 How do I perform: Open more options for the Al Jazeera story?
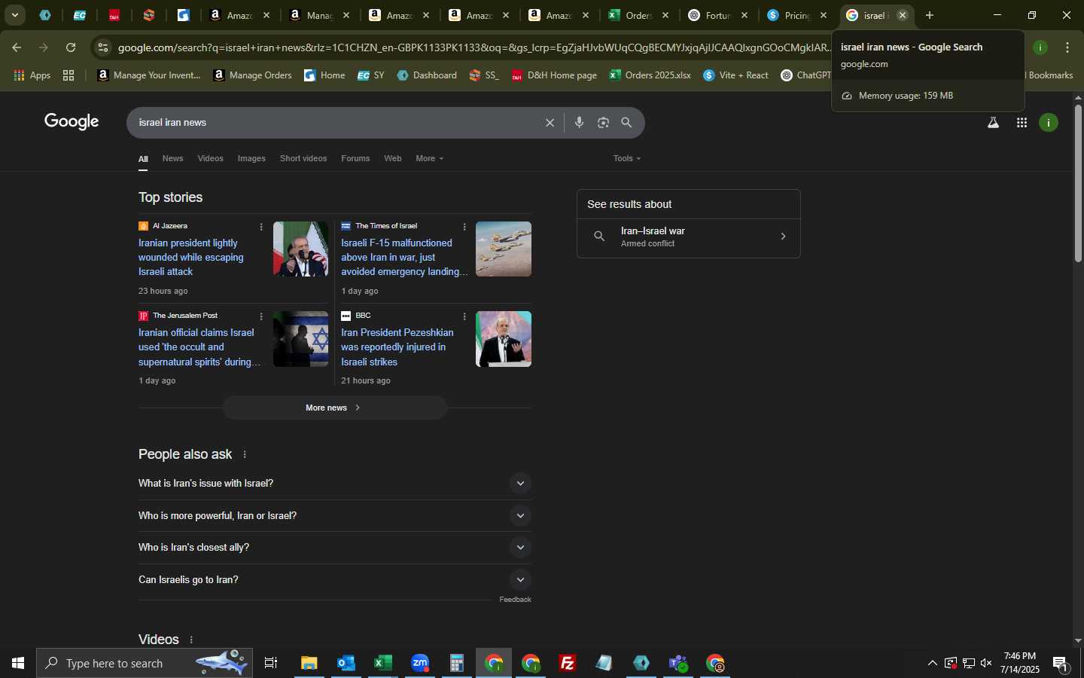click(x=261, y=227)
